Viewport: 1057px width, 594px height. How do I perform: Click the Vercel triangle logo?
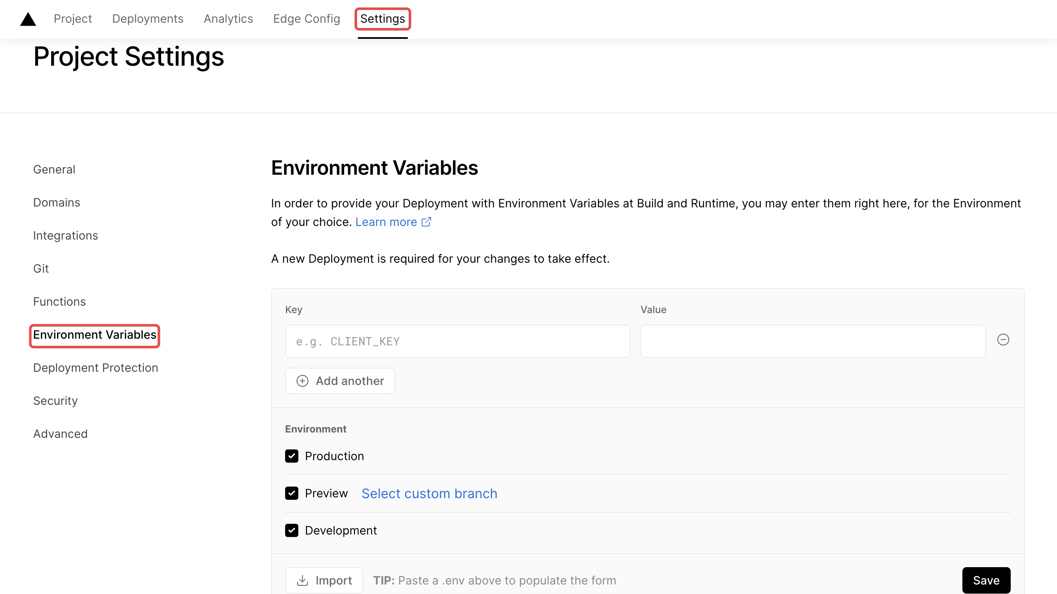pyautogui.click(x=28, y=19)
